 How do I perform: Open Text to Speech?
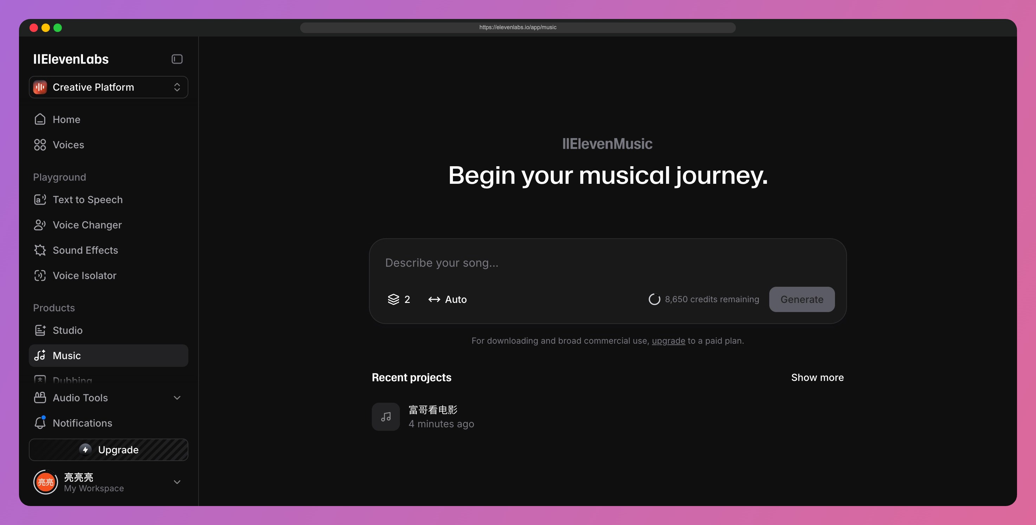click(x=108, y=200)
